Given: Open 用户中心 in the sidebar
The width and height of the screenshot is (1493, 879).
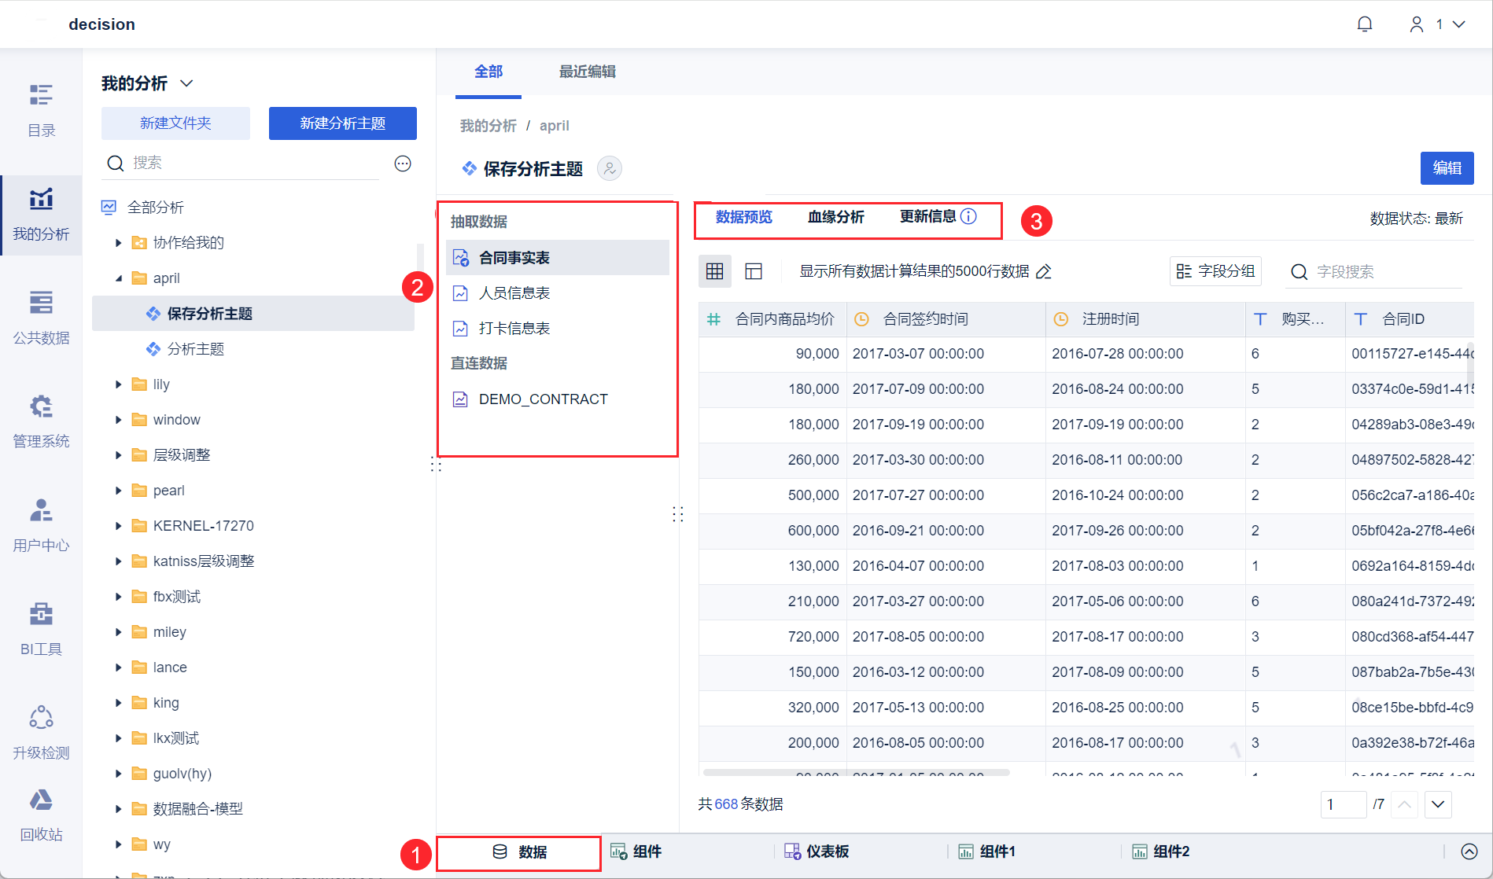Looking at the screenshot, I should (x=41, y=525).
